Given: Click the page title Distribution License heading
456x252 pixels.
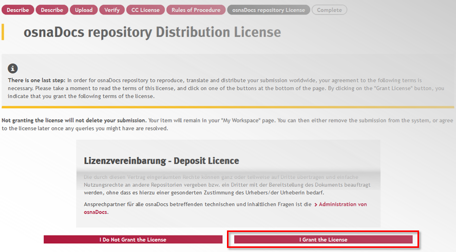Looking at the screenshot, I should 152,32.
